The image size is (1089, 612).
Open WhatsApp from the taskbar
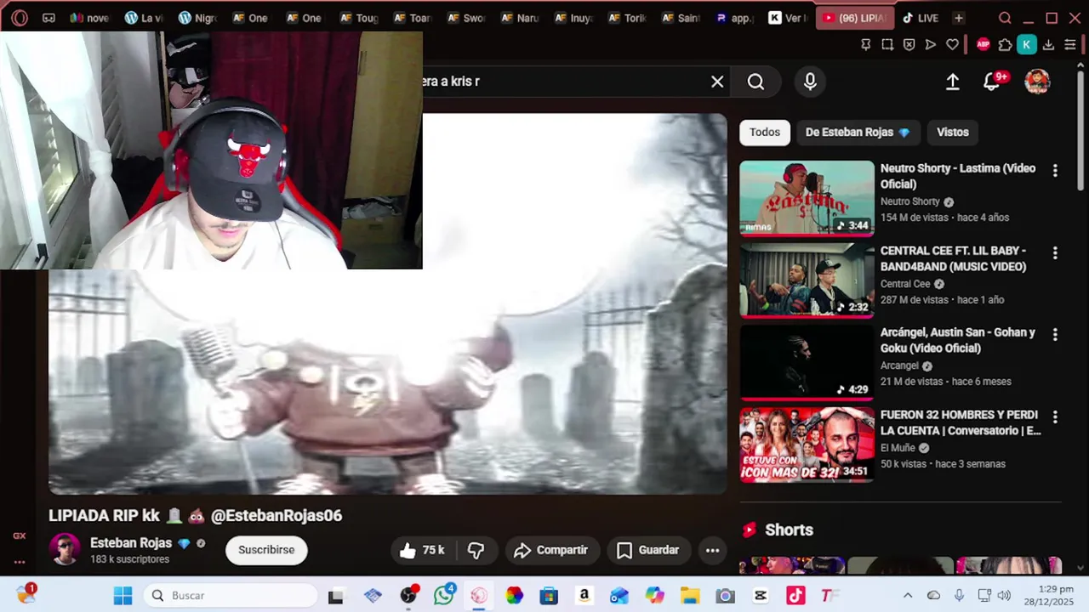[x=443, y=596]
